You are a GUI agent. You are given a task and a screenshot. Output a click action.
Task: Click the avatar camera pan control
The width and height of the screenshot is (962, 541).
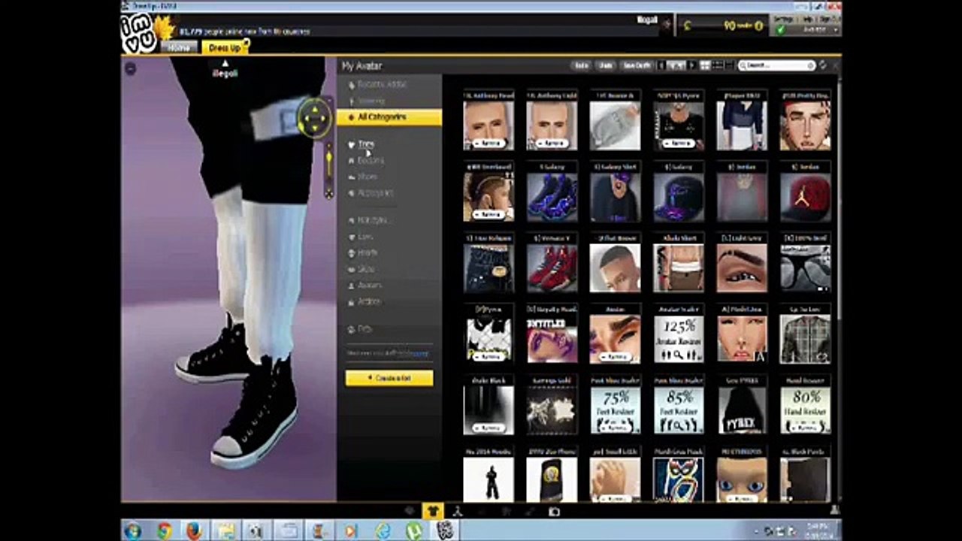(314, 119)
